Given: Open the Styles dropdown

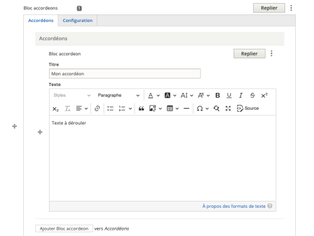Looking at the screenshot, I should pyautogui.click(x=72, y=95).
